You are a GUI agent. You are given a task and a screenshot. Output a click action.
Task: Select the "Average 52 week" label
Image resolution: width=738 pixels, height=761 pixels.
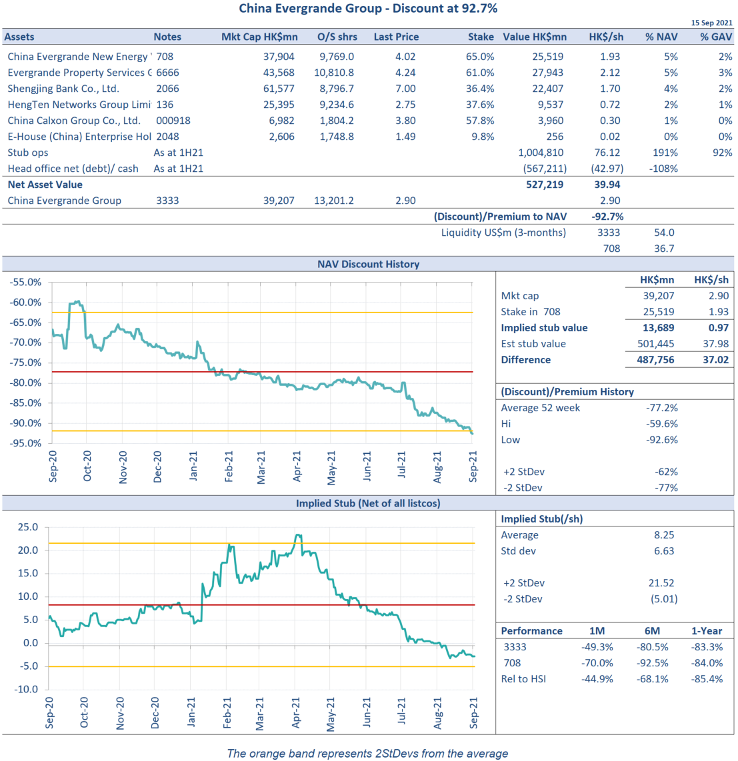541,408
